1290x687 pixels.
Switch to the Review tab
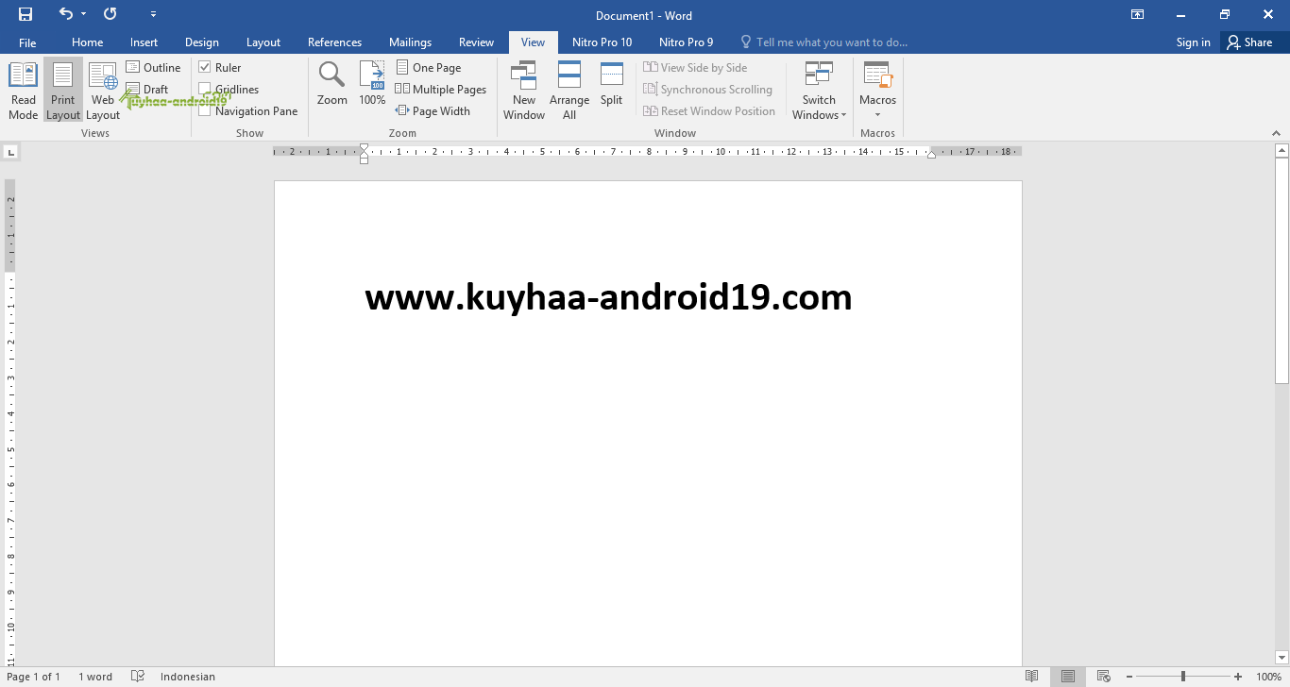[476, 42]
